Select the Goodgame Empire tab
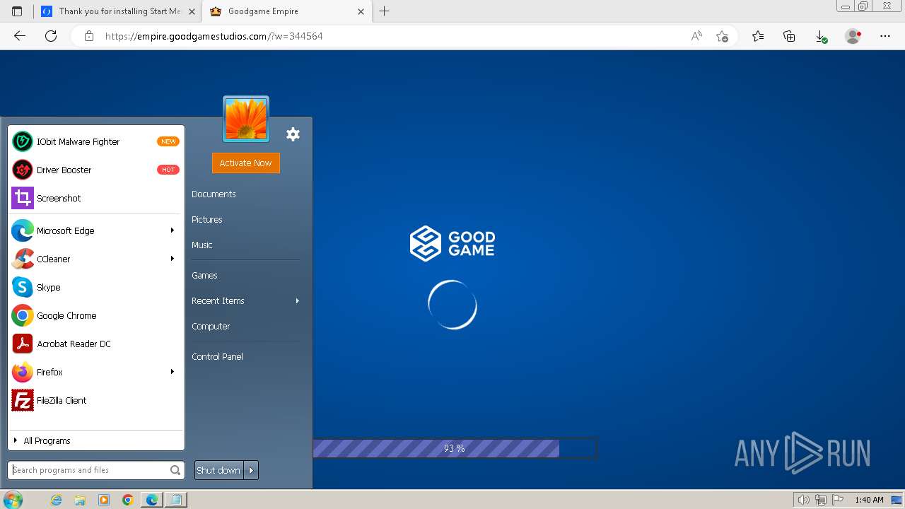This screenshot has width=905, height=509. 286,11
